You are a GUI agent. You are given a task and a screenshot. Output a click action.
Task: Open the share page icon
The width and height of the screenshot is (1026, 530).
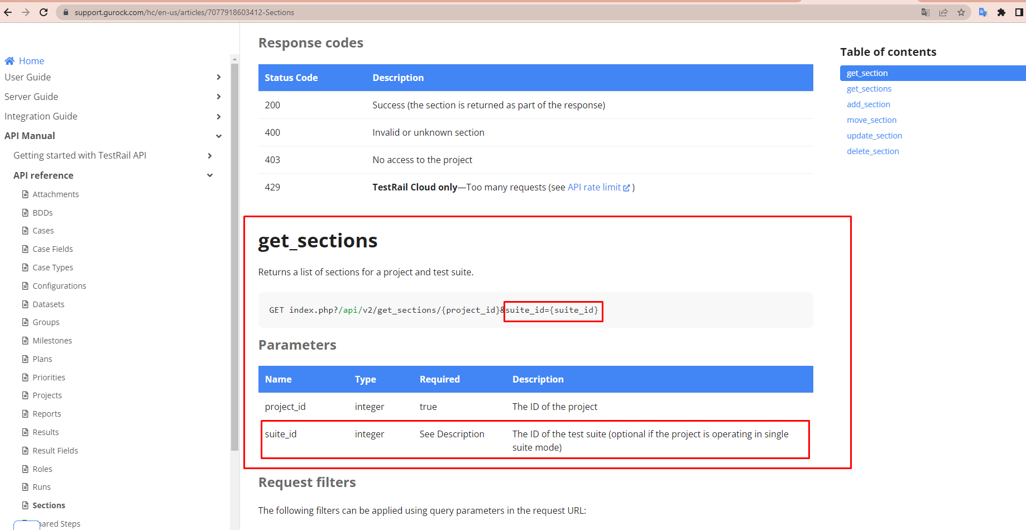(943, 12)
